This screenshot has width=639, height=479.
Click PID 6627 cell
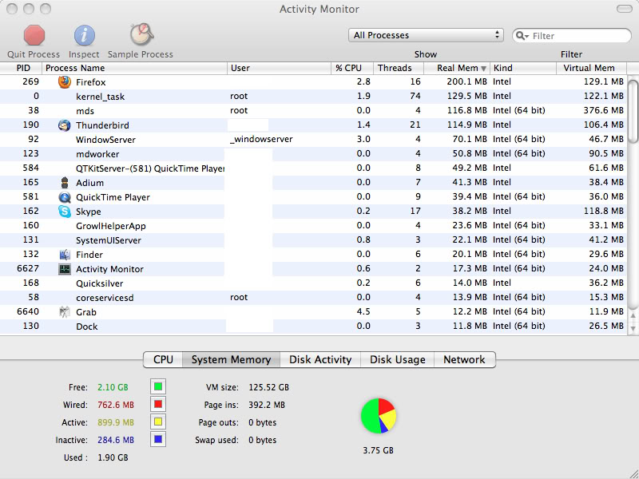coord(28,269)
